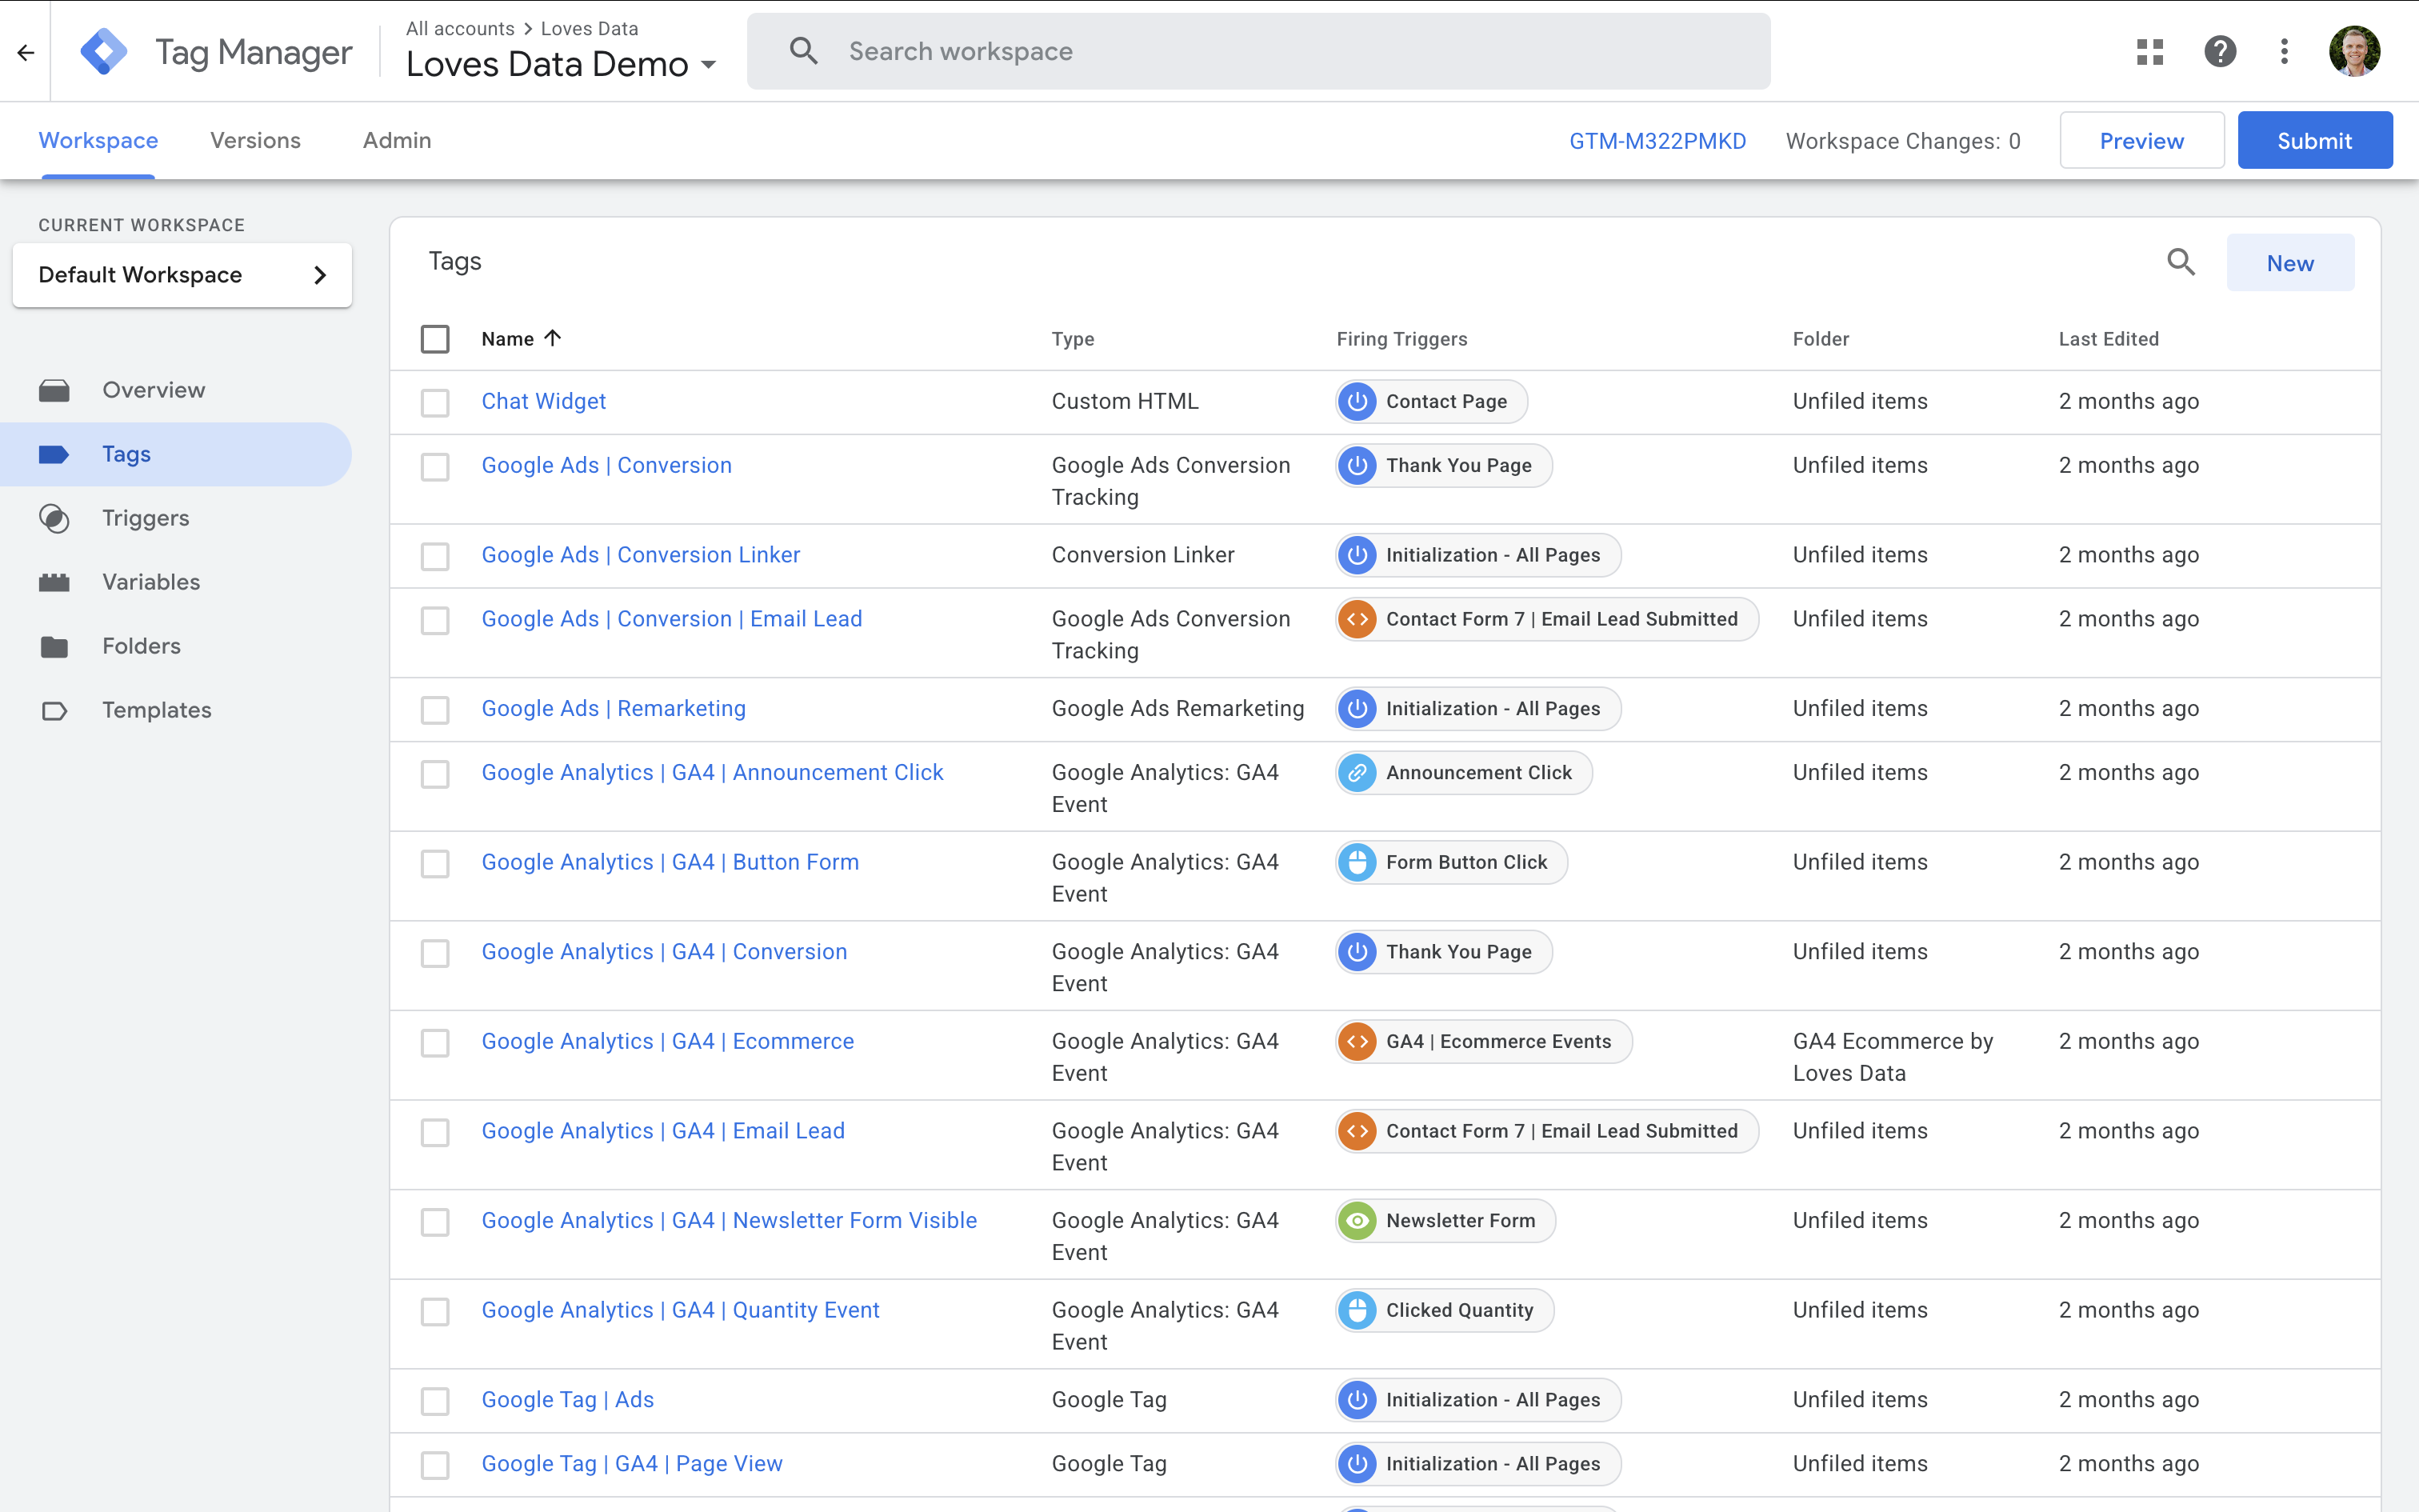2419x1512 pixels.
Task: Open the Announcement Click trigger chip
Action: coord(1463,772)
